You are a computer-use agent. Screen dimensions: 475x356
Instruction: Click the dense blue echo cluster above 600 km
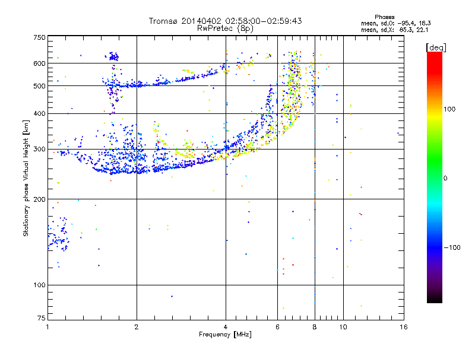coord(113,56)
